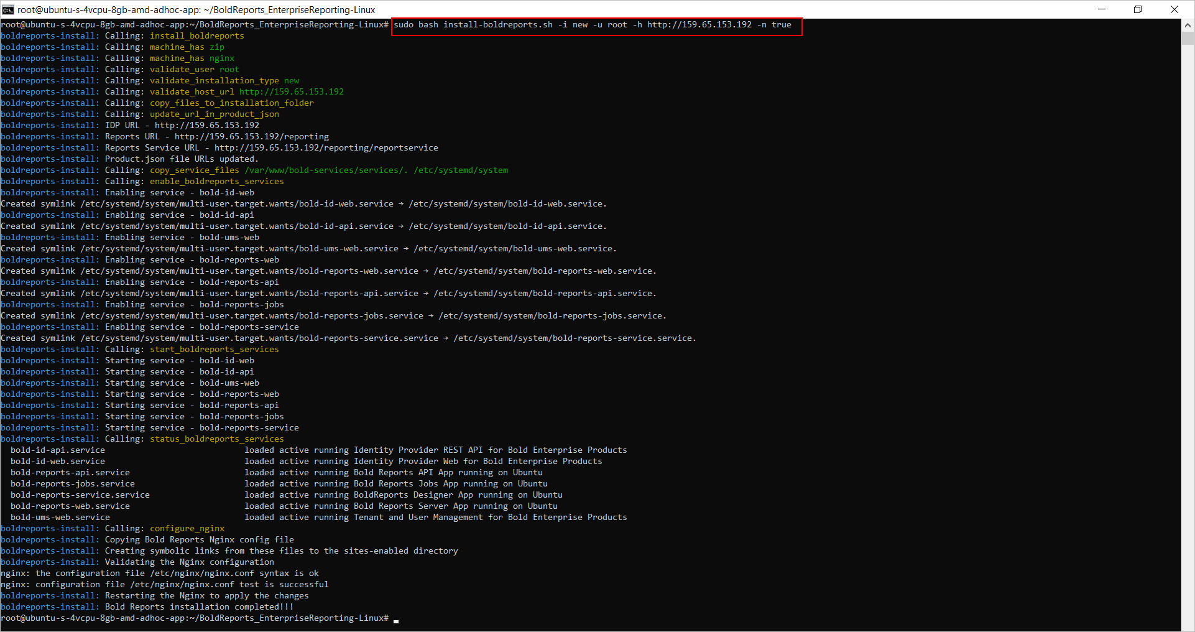Click Created symlink bold-id-api.service line

[304, 226]
